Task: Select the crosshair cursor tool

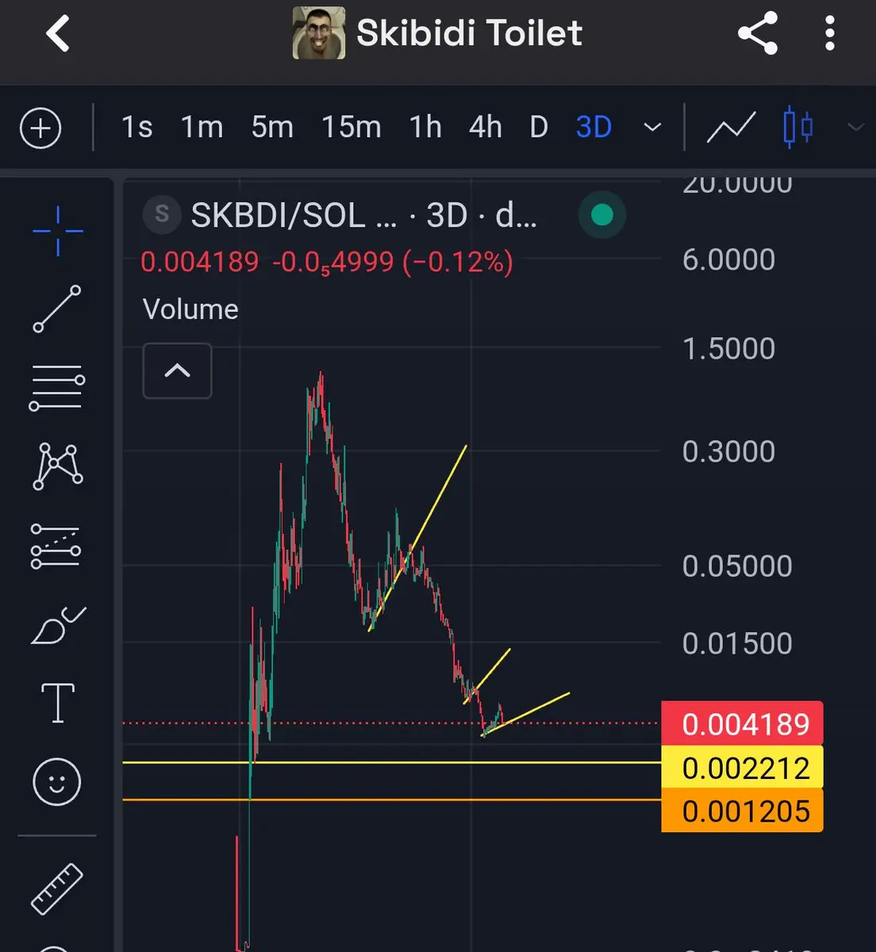Action: coord(58,231)
